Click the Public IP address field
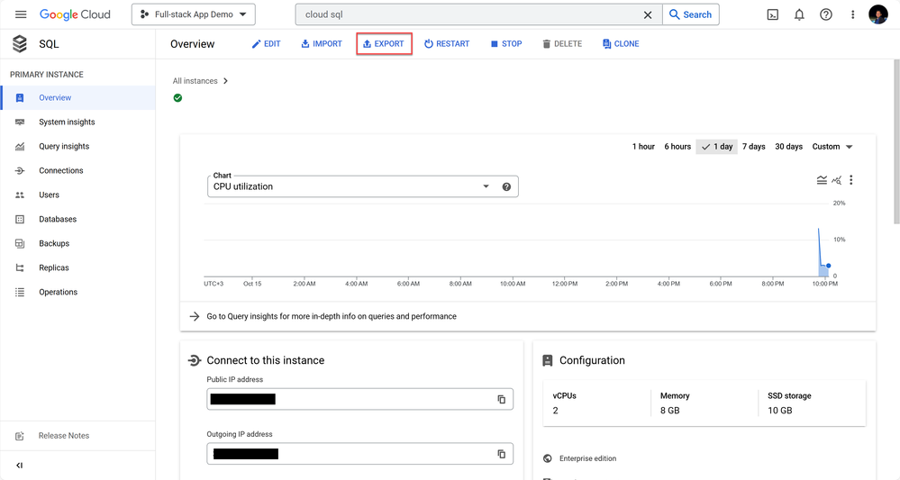Image resolution: width=900 pixels, height=480 pixels. (x=359, y=399)
